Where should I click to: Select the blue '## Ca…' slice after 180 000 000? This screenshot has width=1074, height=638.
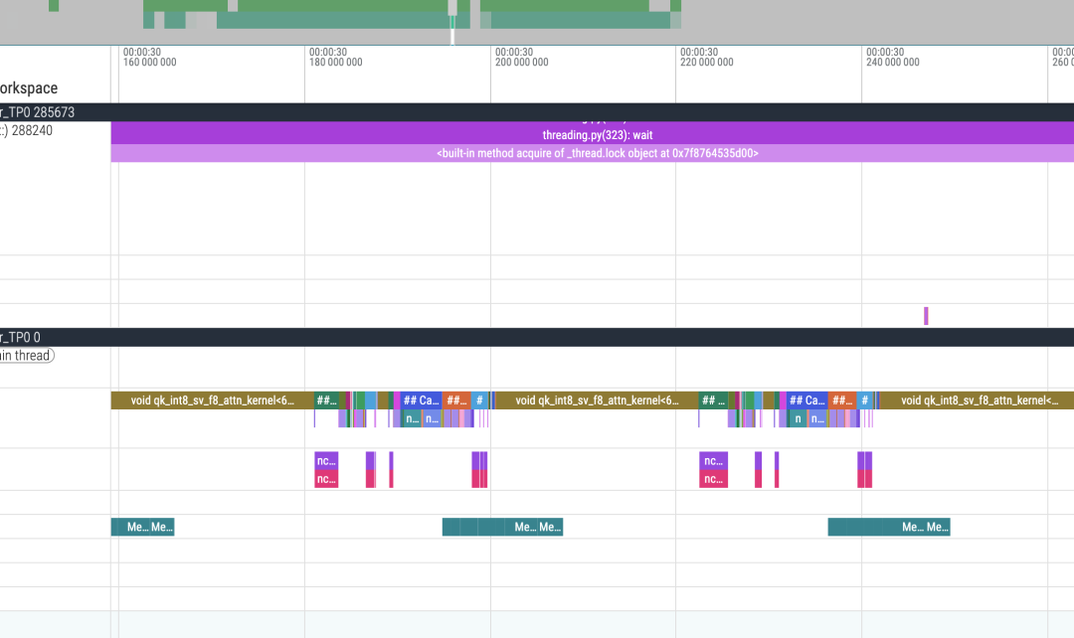[421, 400]
